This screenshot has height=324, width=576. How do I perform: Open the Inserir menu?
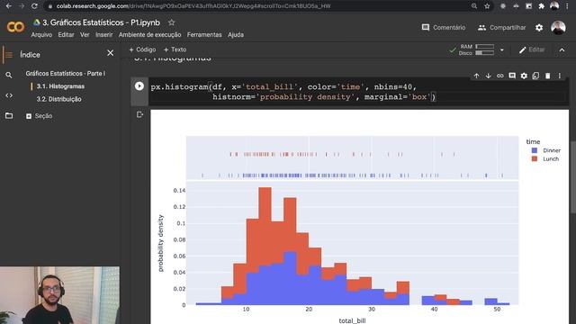coord(104,34)
